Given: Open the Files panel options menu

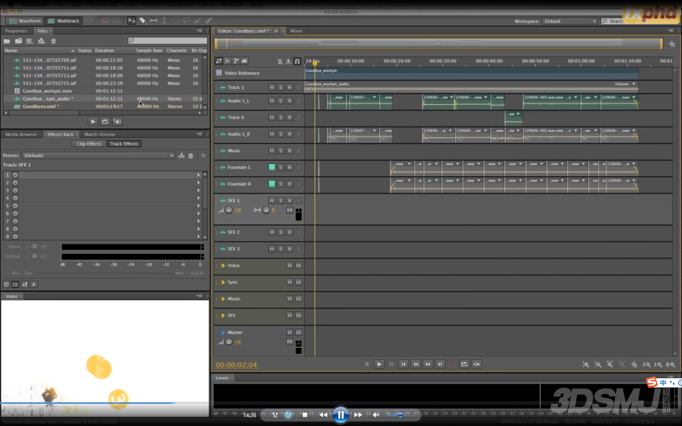Looking at the screenshot, I should (199, 31).
